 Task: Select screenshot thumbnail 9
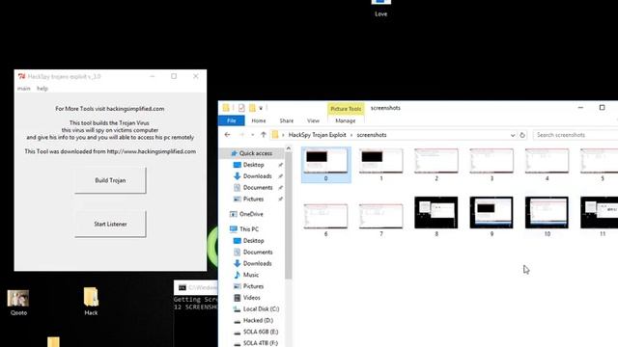click(492, 216)
